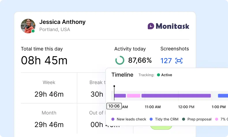This screenshot has width=228, height=137.
Task: Click the Week 29h 46m value
Action: click(x=49, y=94)
